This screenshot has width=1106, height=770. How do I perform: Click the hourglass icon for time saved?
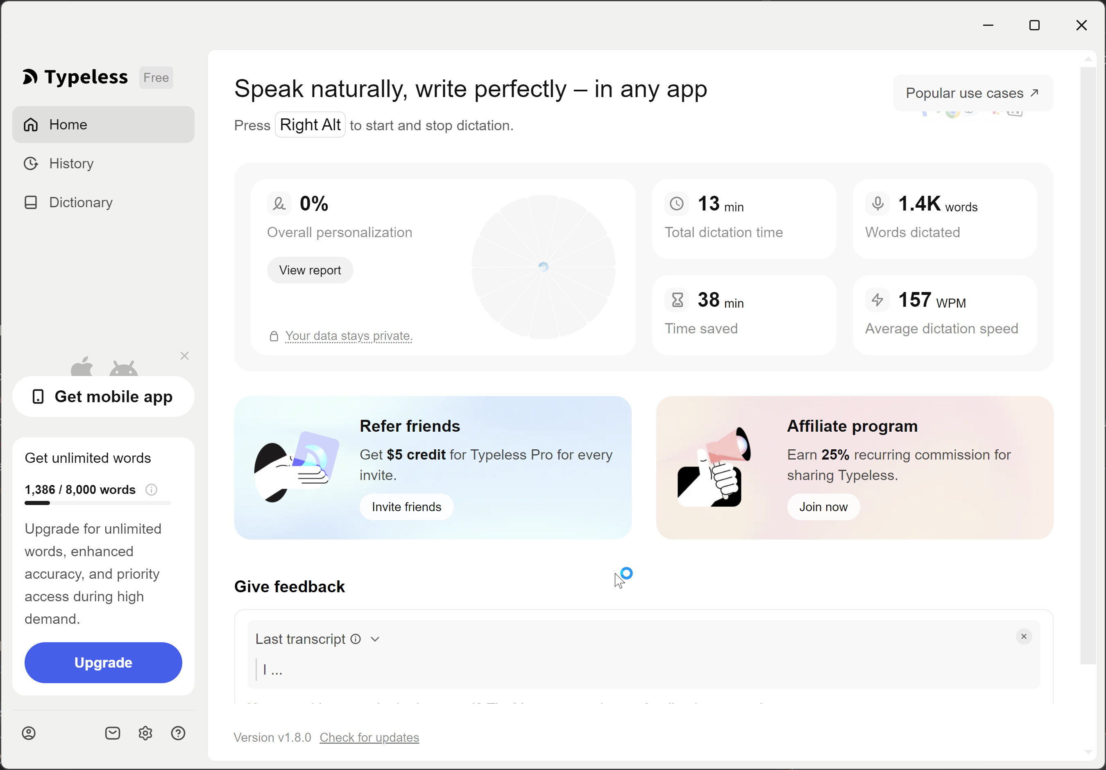677,300
